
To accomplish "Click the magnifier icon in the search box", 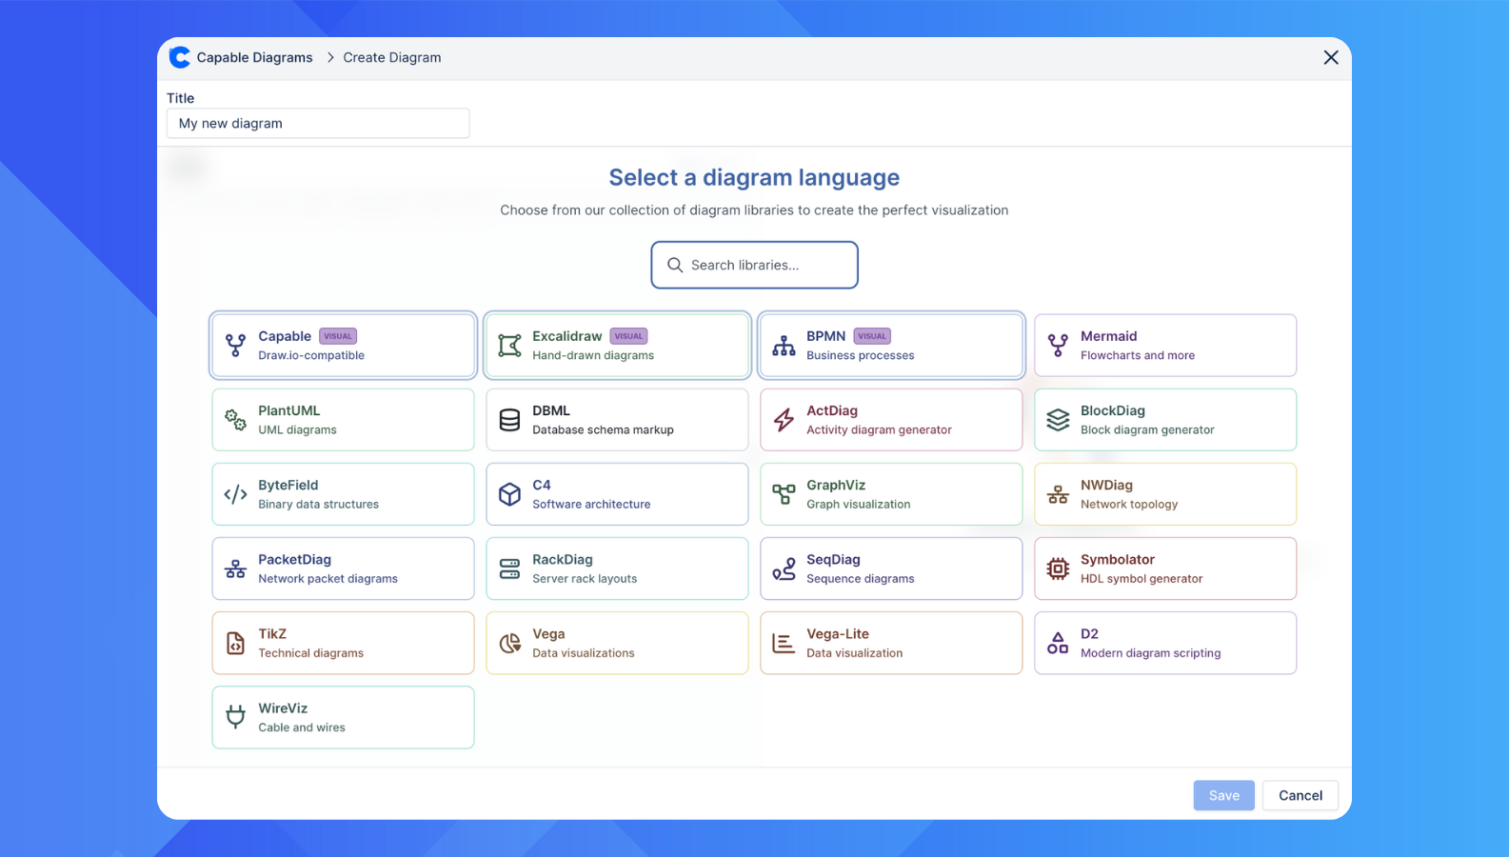I will click(675, 265).
